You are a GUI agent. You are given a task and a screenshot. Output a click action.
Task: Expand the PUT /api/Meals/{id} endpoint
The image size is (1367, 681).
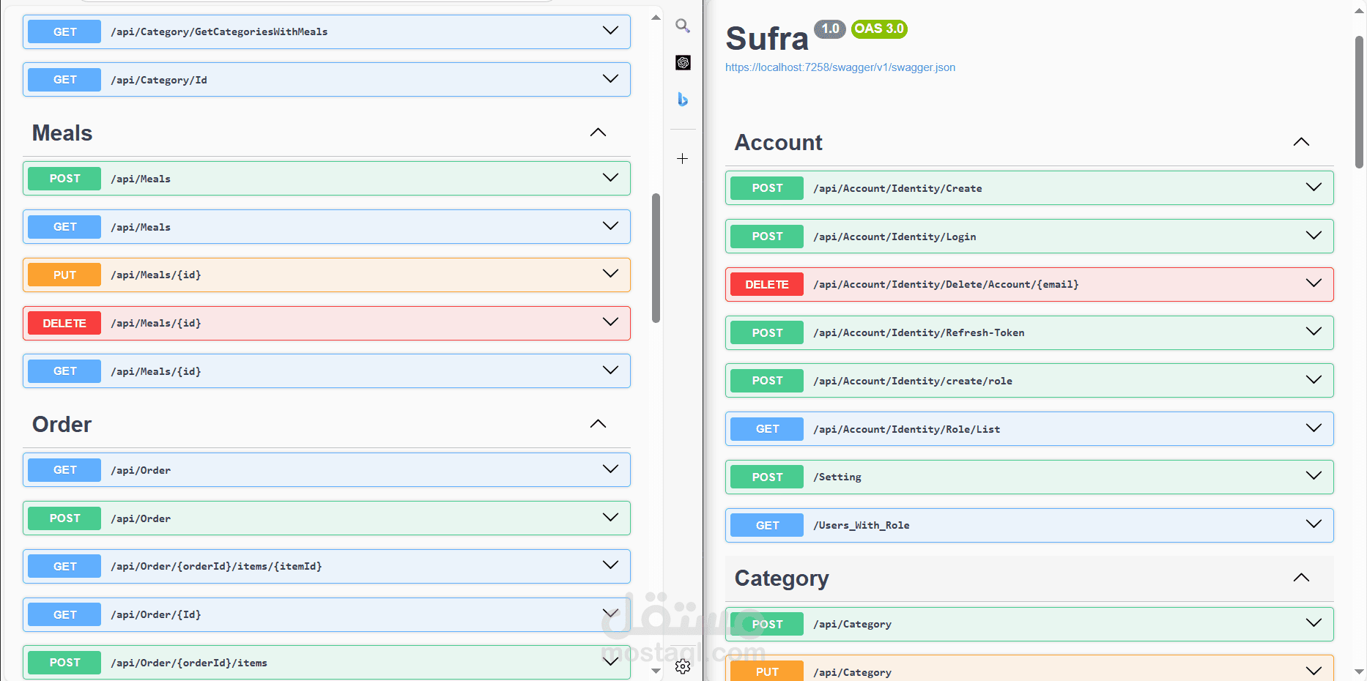[610, 275]
